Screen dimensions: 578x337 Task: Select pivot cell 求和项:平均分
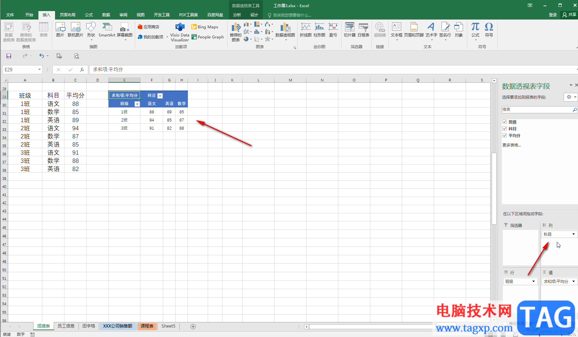click(124, 95)
